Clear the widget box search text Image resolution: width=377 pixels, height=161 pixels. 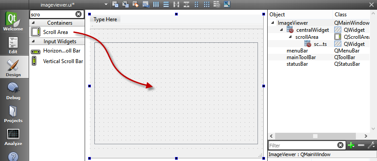[78, 14]
